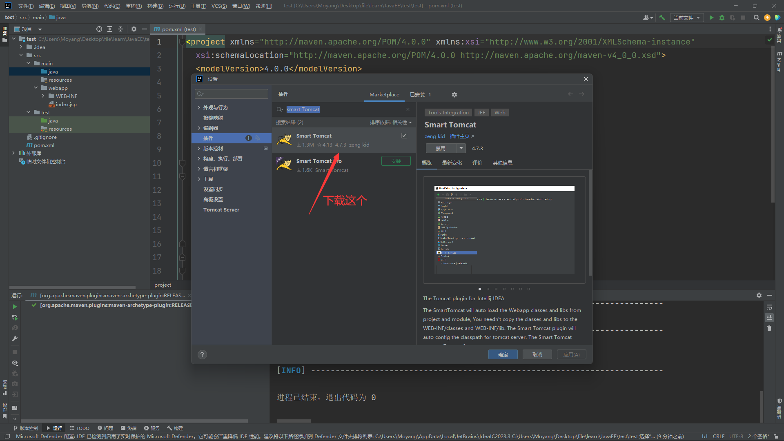Open Maven side tool window
The width and height of the screenshot is (784, 441).
pos(779,62)
